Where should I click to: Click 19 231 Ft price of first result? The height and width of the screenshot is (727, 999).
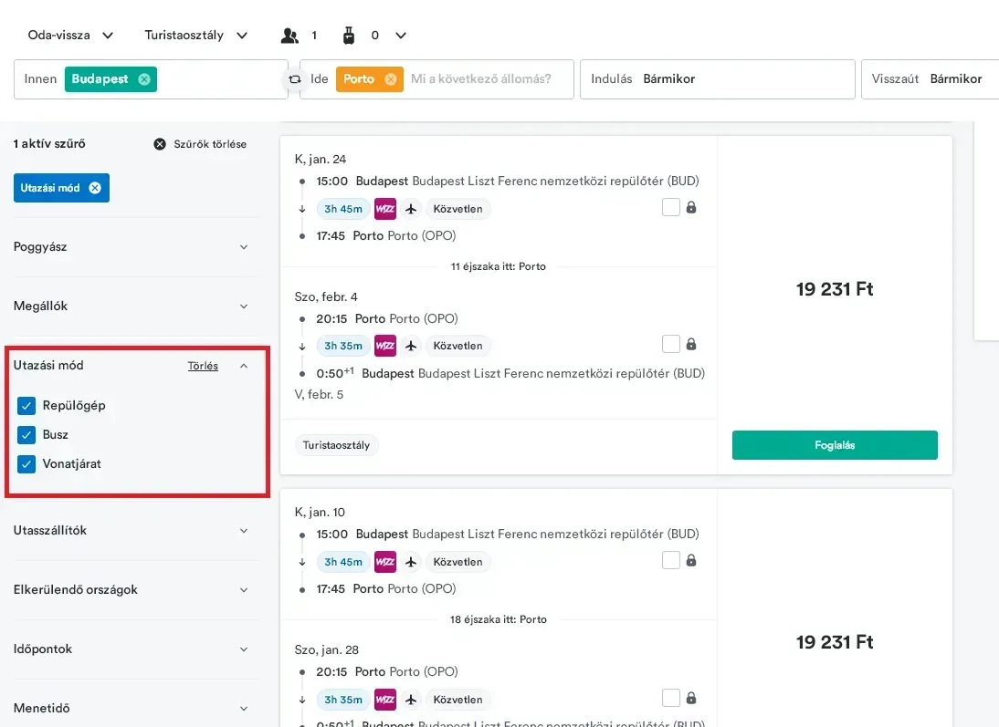[x=835, y=289]
